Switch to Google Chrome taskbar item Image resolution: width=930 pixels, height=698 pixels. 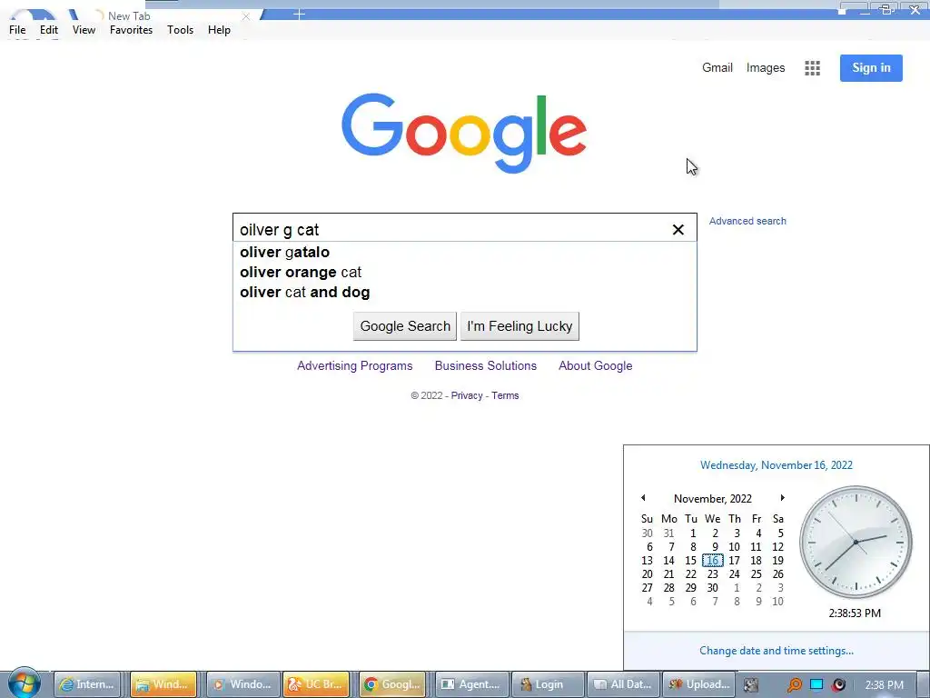(392, 684)
